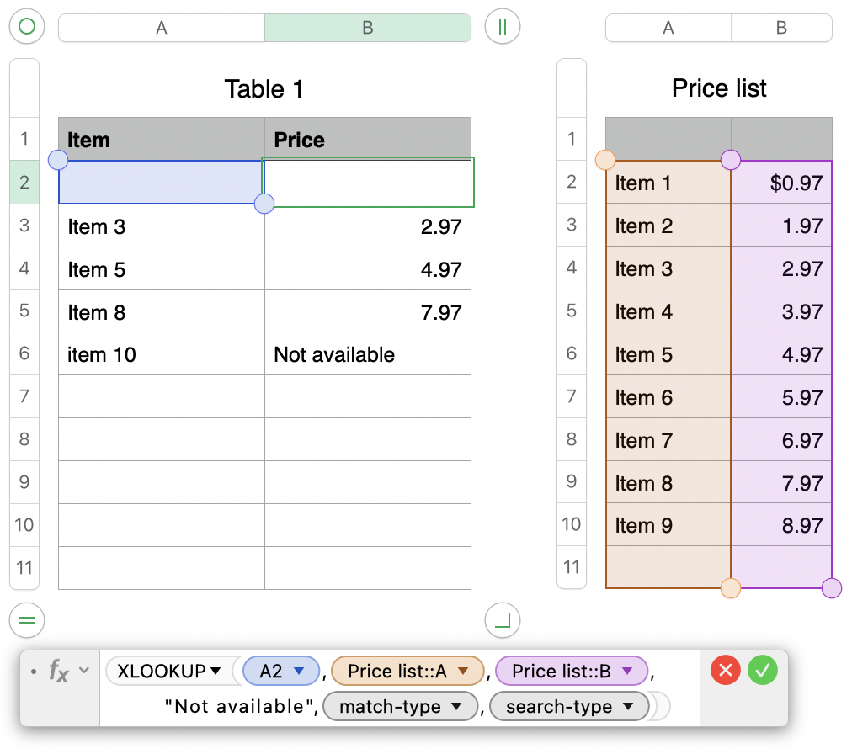
Task: Accept the formula with the green checkmark
Action: [763, 670]
